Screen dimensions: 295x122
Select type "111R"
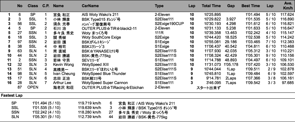pyautogui.click(x=159, y=33)
